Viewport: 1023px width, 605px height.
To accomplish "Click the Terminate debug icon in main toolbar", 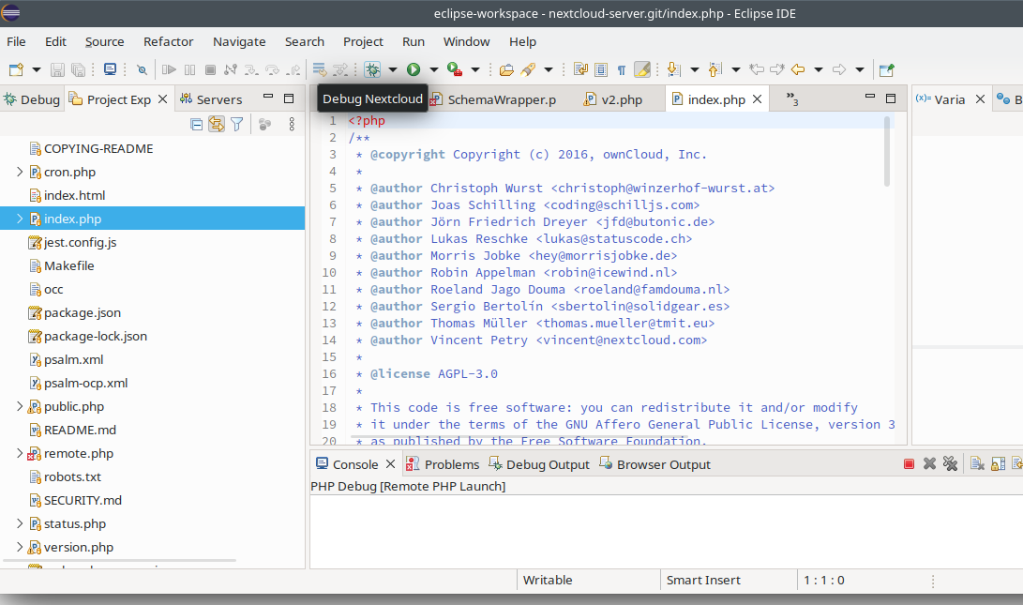I will [210, 69].
